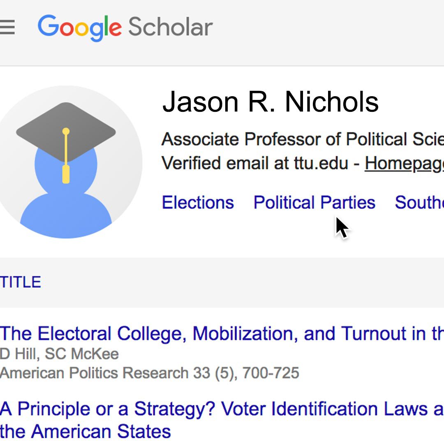
Task: Click 'the American States' title continuation
Action: [x=85, y=432]
